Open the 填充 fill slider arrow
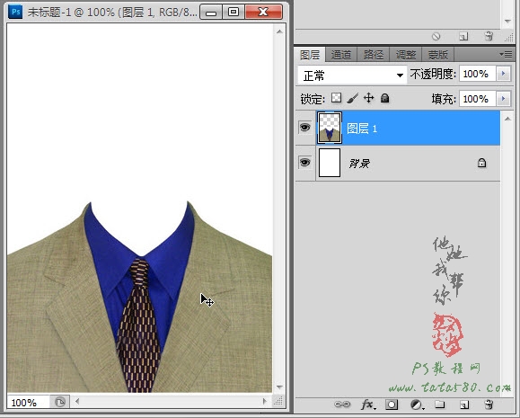Image resolution: width=520 pixels, height=418 pixels. pos(504,98)
